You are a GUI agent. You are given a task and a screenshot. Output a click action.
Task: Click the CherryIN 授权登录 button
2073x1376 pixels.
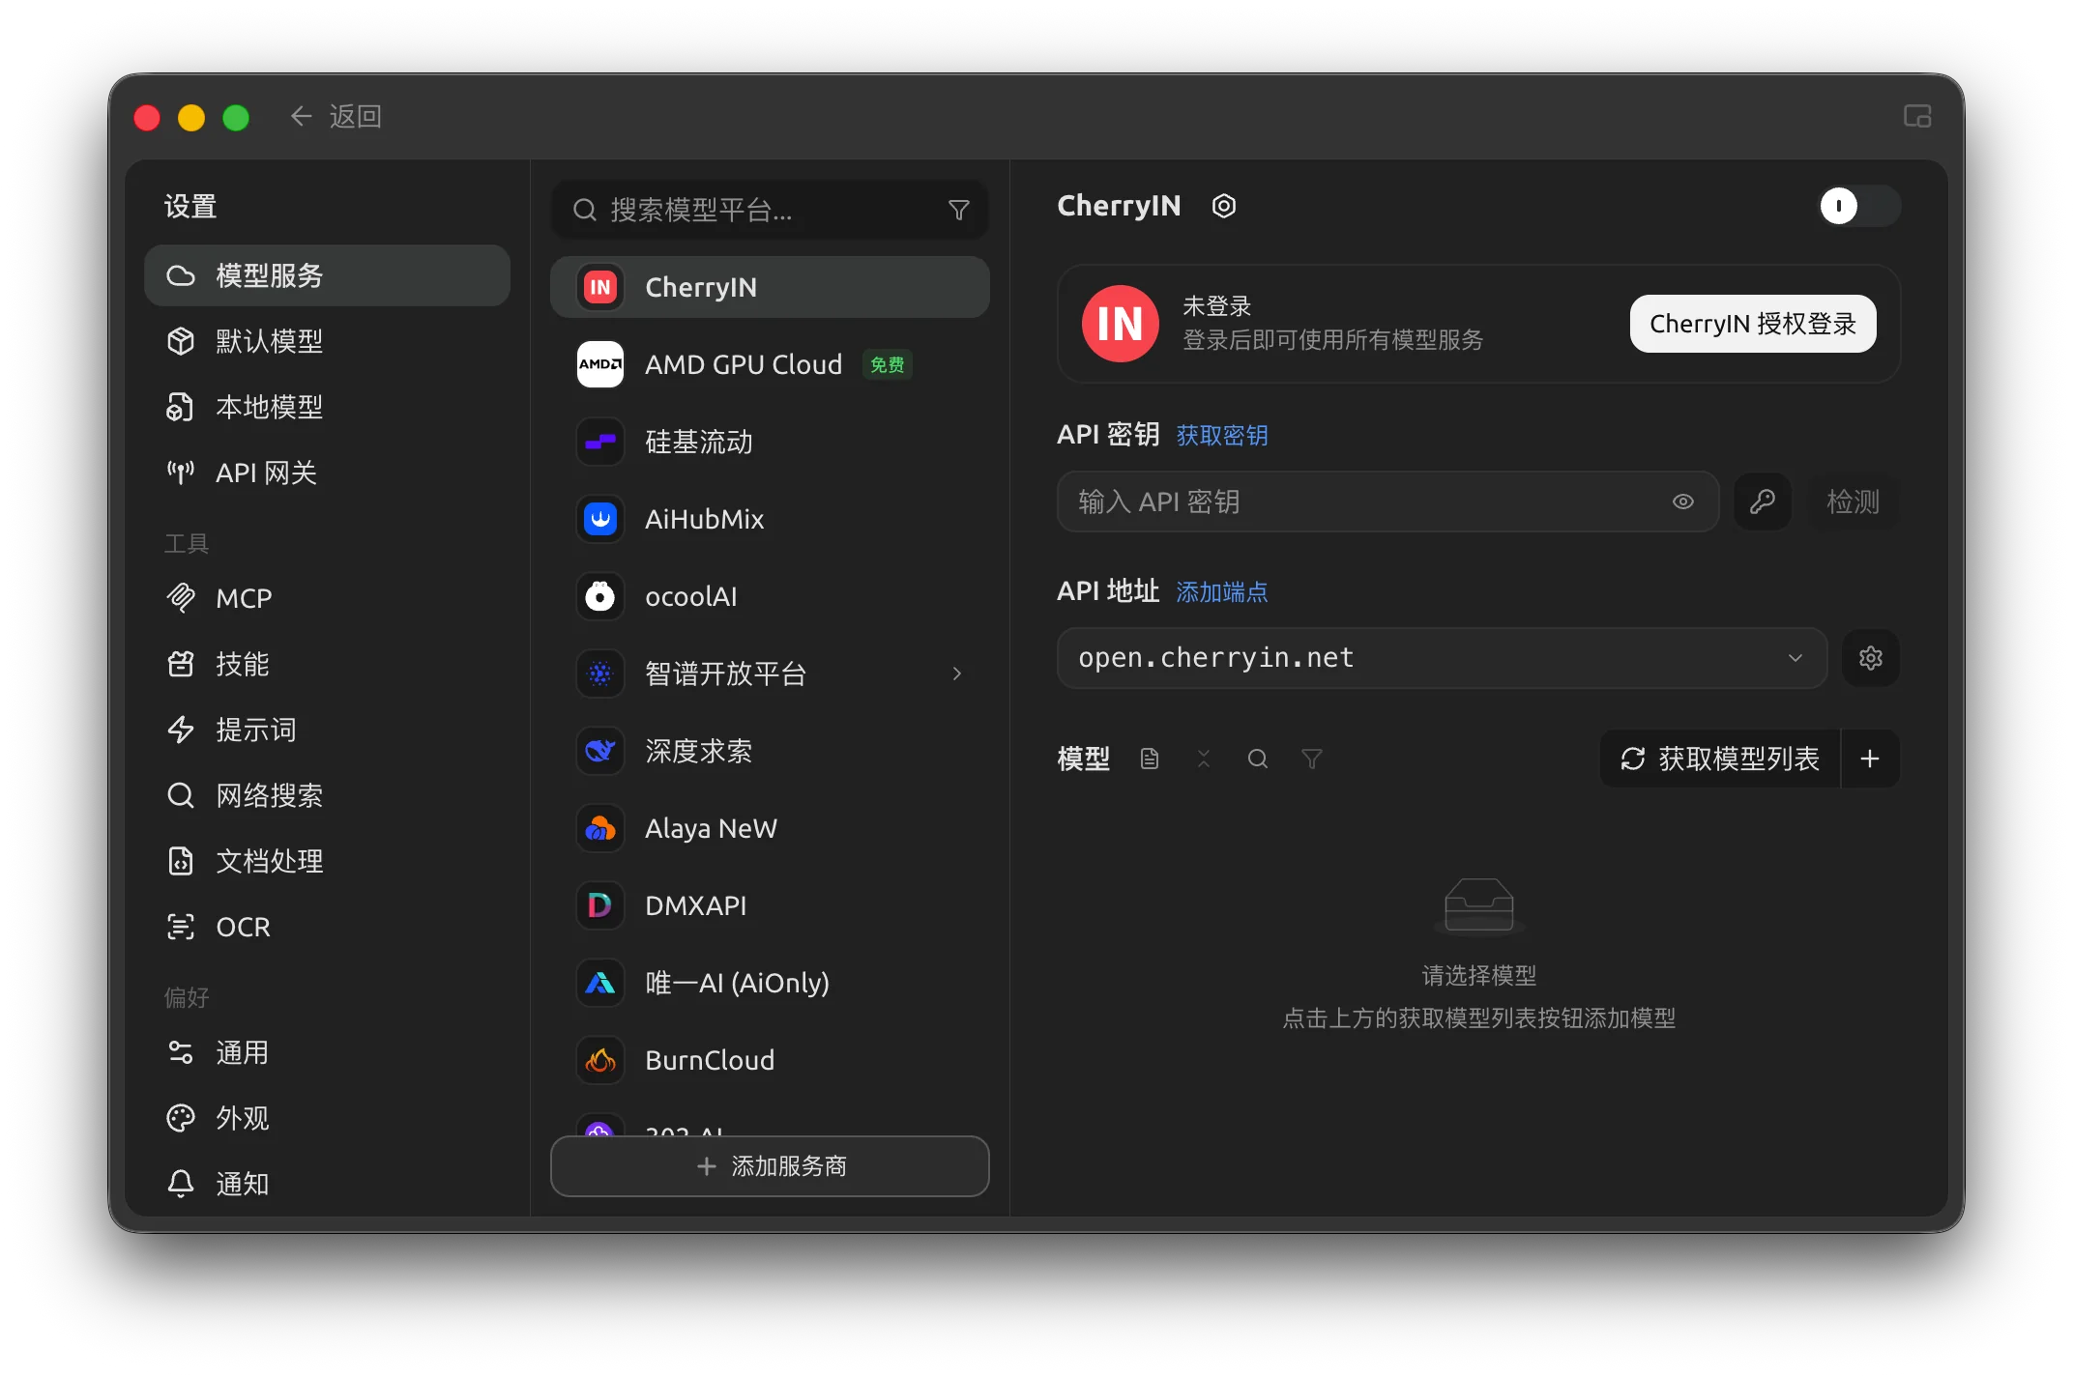pyautogui.click(x=1752, y=324)
